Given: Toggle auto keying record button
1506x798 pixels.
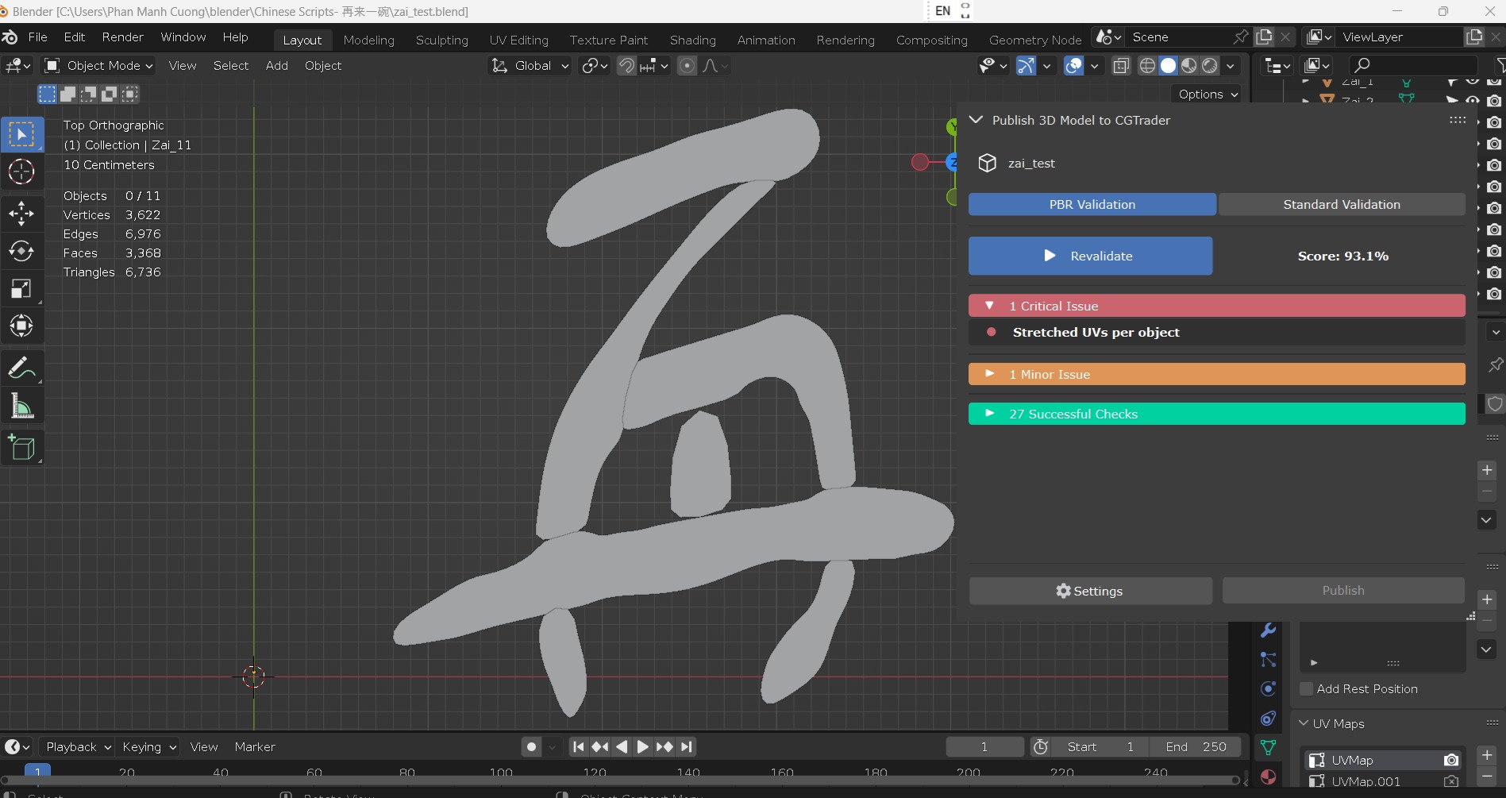Looking at the screenshot, I should 532,746.
